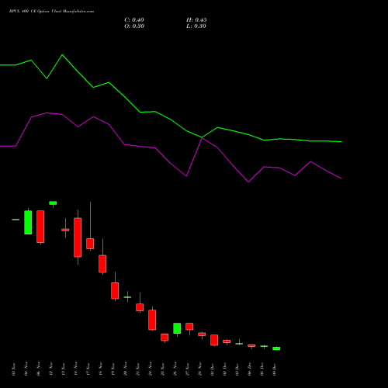Click the 04 Nov date axis label
This screenshot has width=388, height=388.
26,369
